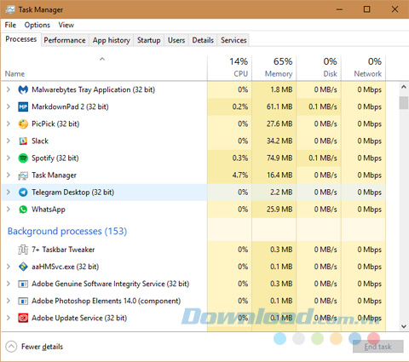Click the 1.8 MB Malwarebytes memory value
The height and width of the screenshot is (362, 409).
coord(281,89)
